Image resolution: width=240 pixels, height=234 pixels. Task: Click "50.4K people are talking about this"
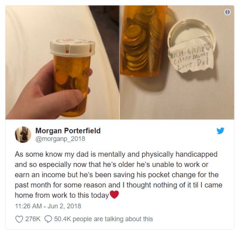[103, 219]
